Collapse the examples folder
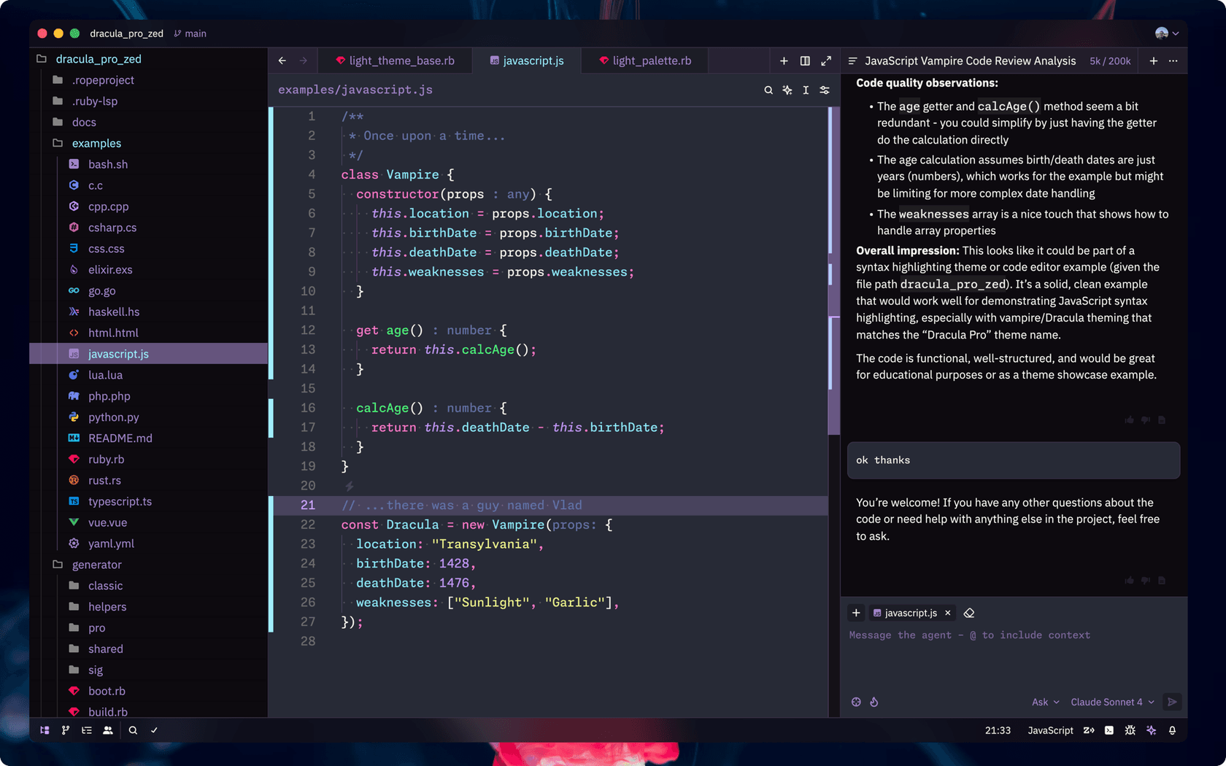Viewport: 1226px width, 766px height. click(x=96, y=143)
